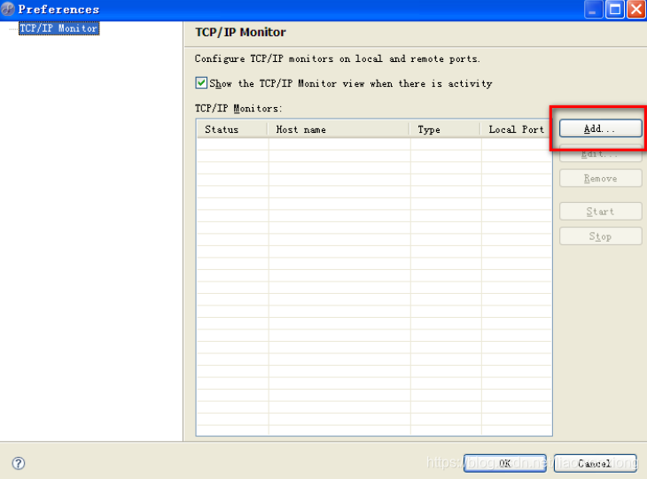Sort by Host name column header
Image resolution: width=647 pixels, height=479 pixels.
339,129
